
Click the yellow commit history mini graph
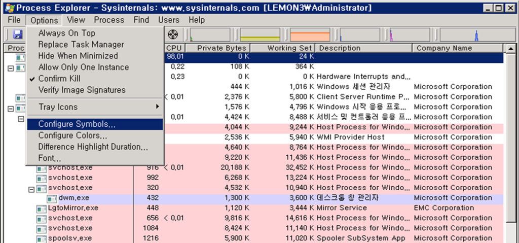(x=260, y=34)
